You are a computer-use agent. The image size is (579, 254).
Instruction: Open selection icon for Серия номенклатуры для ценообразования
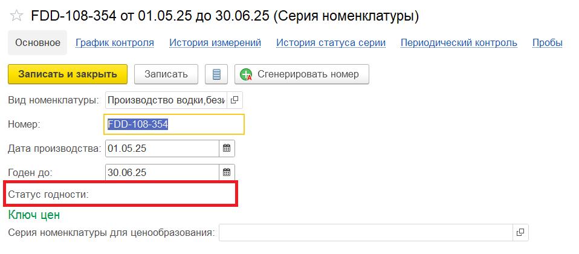tap(520, 233)
